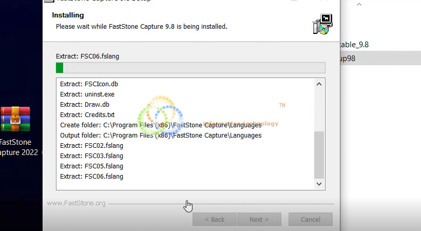Select the 'Output folder' Languages log line
421x231 pixels.
161,136
